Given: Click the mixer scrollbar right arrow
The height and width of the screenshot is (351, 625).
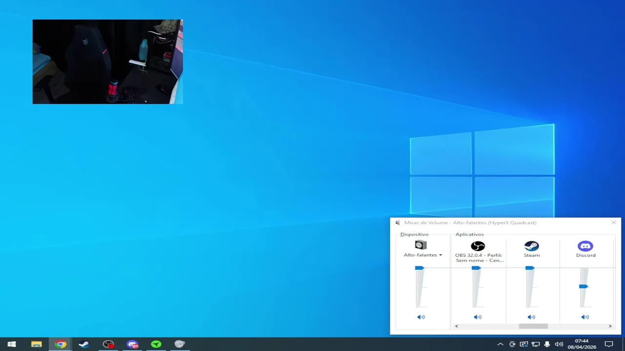Looking at the screenshot, I should pos(610,326).
